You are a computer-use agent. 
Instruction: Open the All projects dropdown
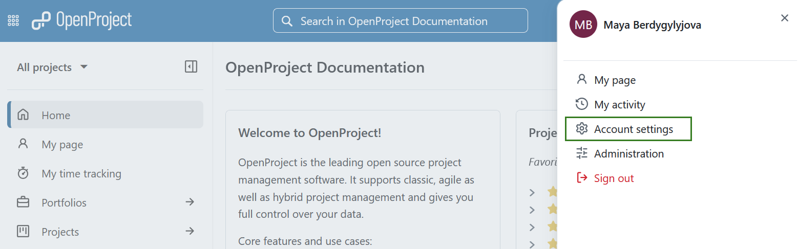point(52,67)
